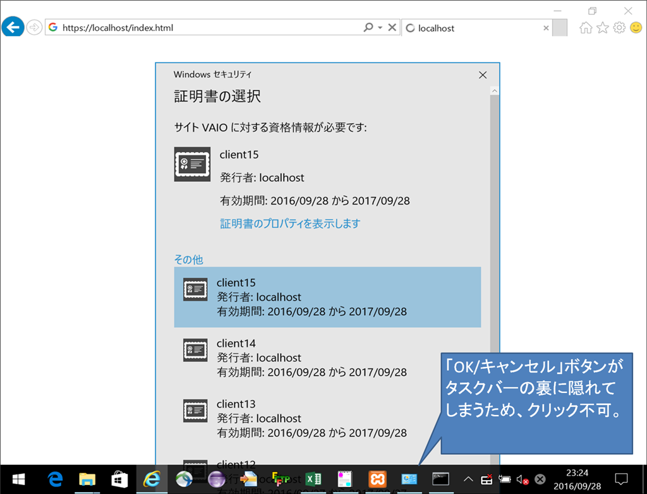Open the green globe app on the taskbar
The image size is (647, 494).
point(184,479)
